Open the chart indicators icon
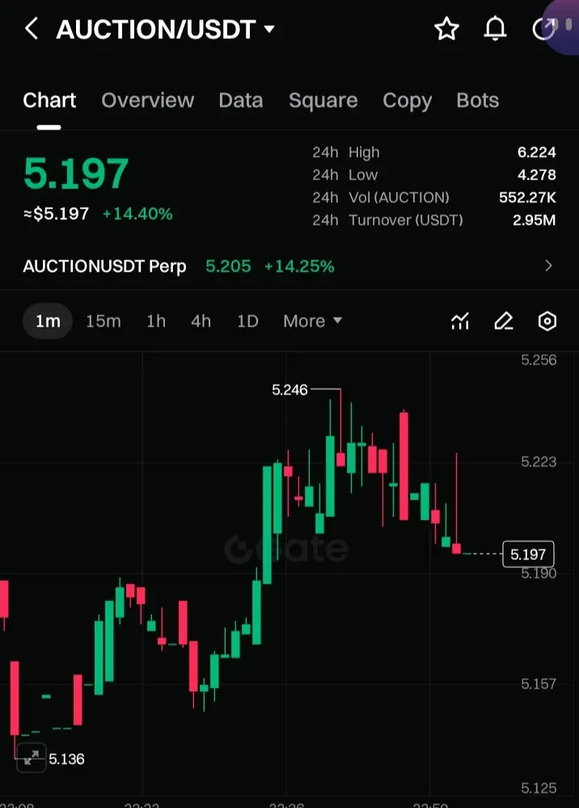This screenshot has height=808, width=579. (460, 321)
